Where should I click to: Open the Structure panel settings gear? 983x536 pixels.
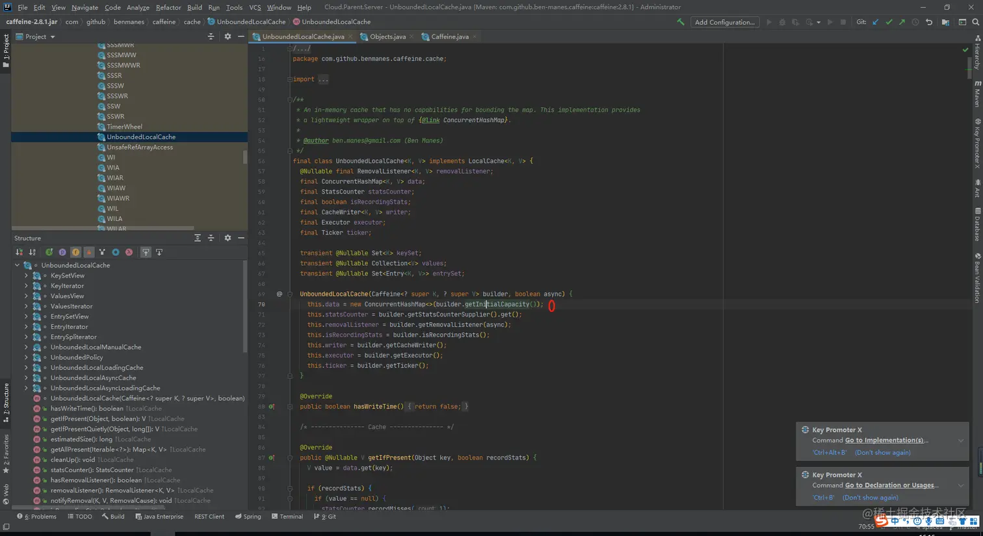(x=228, y=238)
